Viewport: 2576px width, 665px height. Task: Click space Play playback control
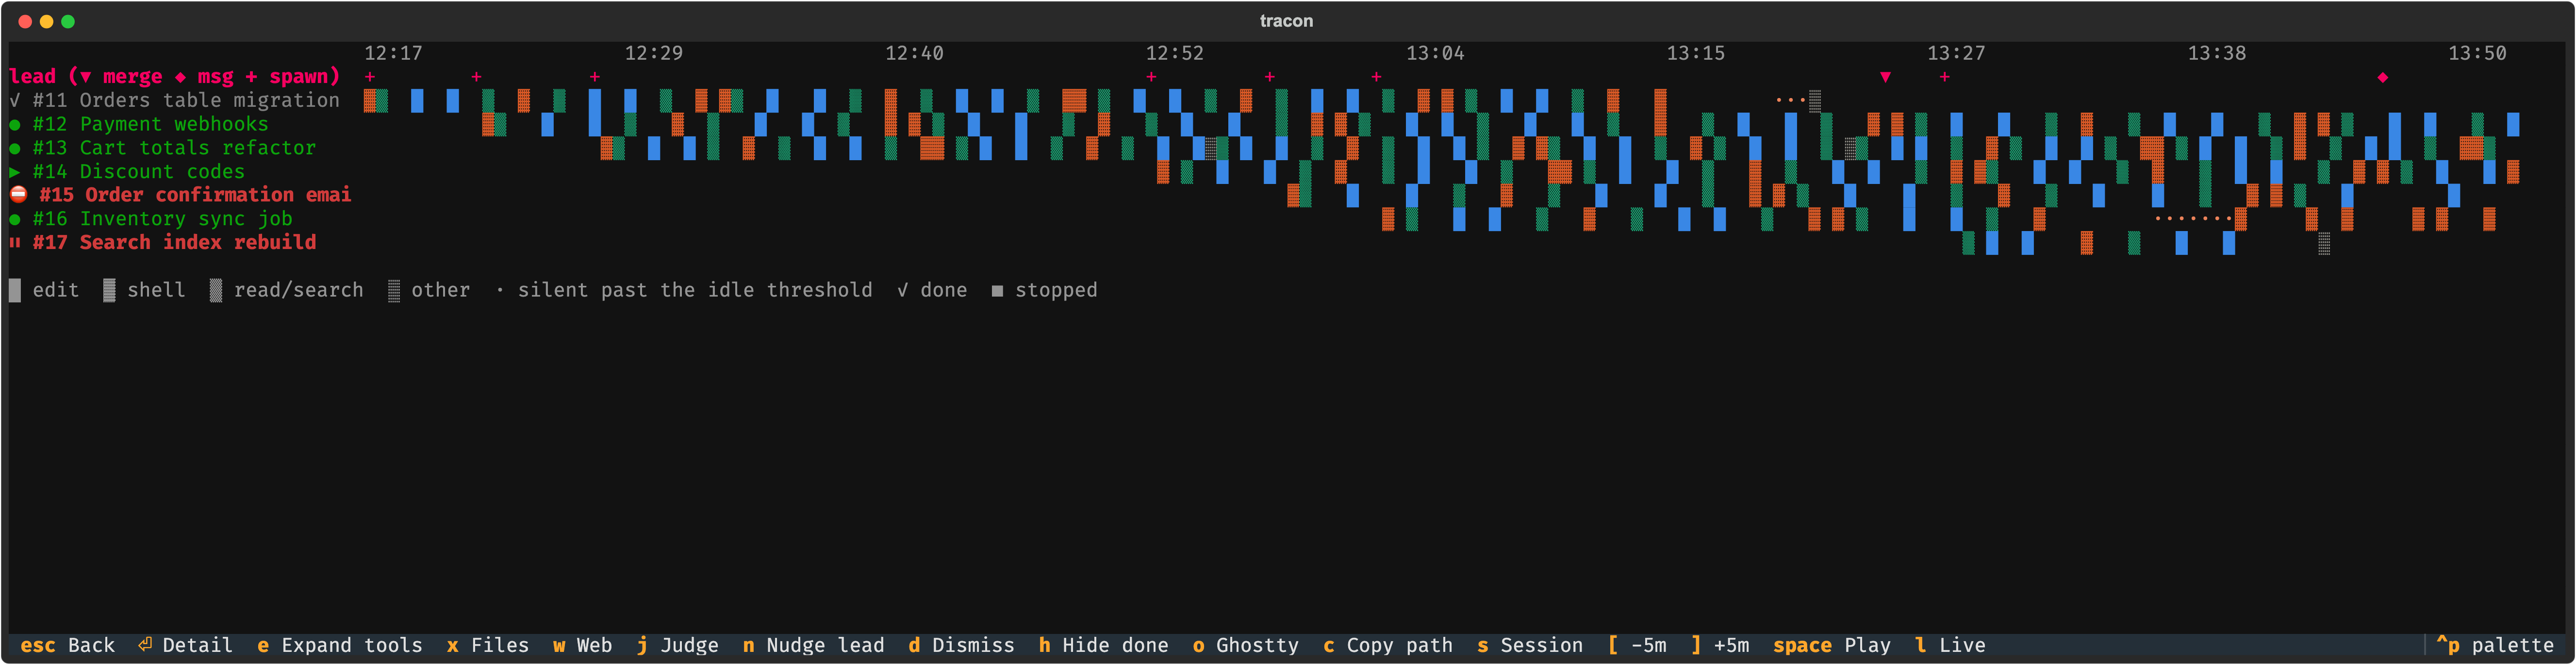click(x=1832, y=646)
